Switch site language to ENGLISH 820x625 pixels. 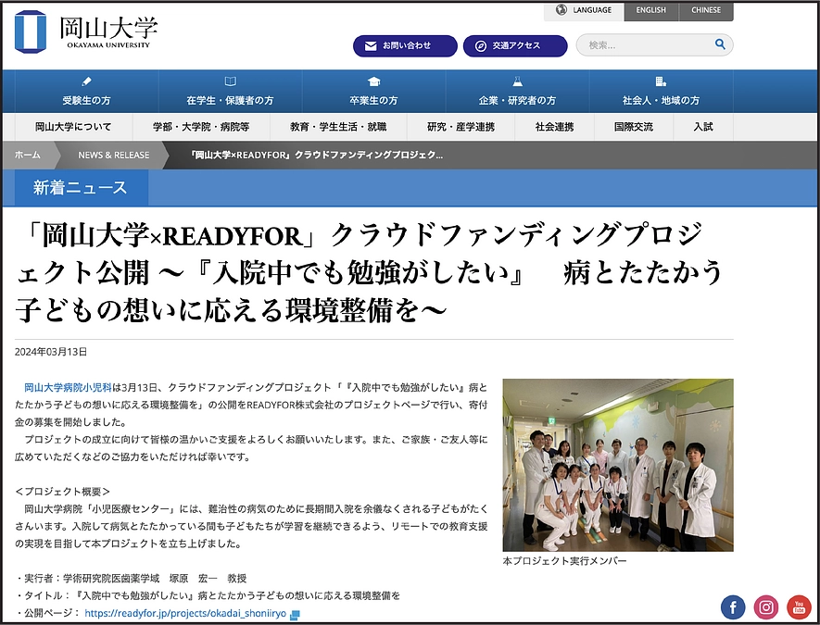[650, 10]
